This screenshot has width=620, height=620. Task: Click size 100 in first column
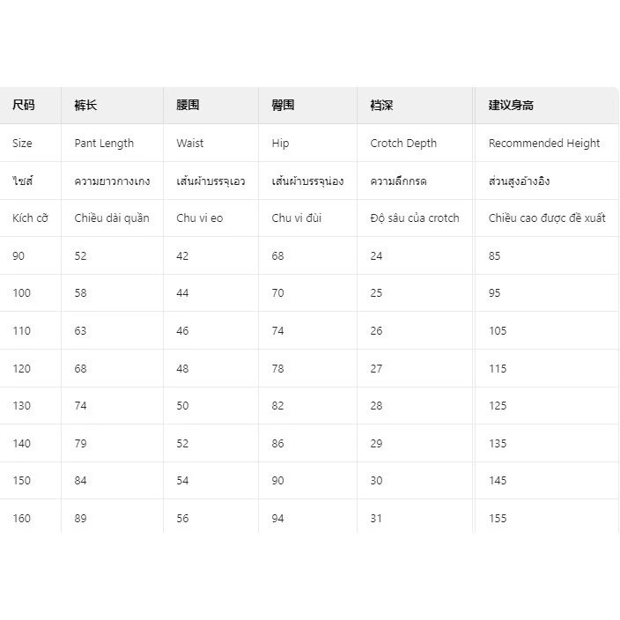click(21, 293)
